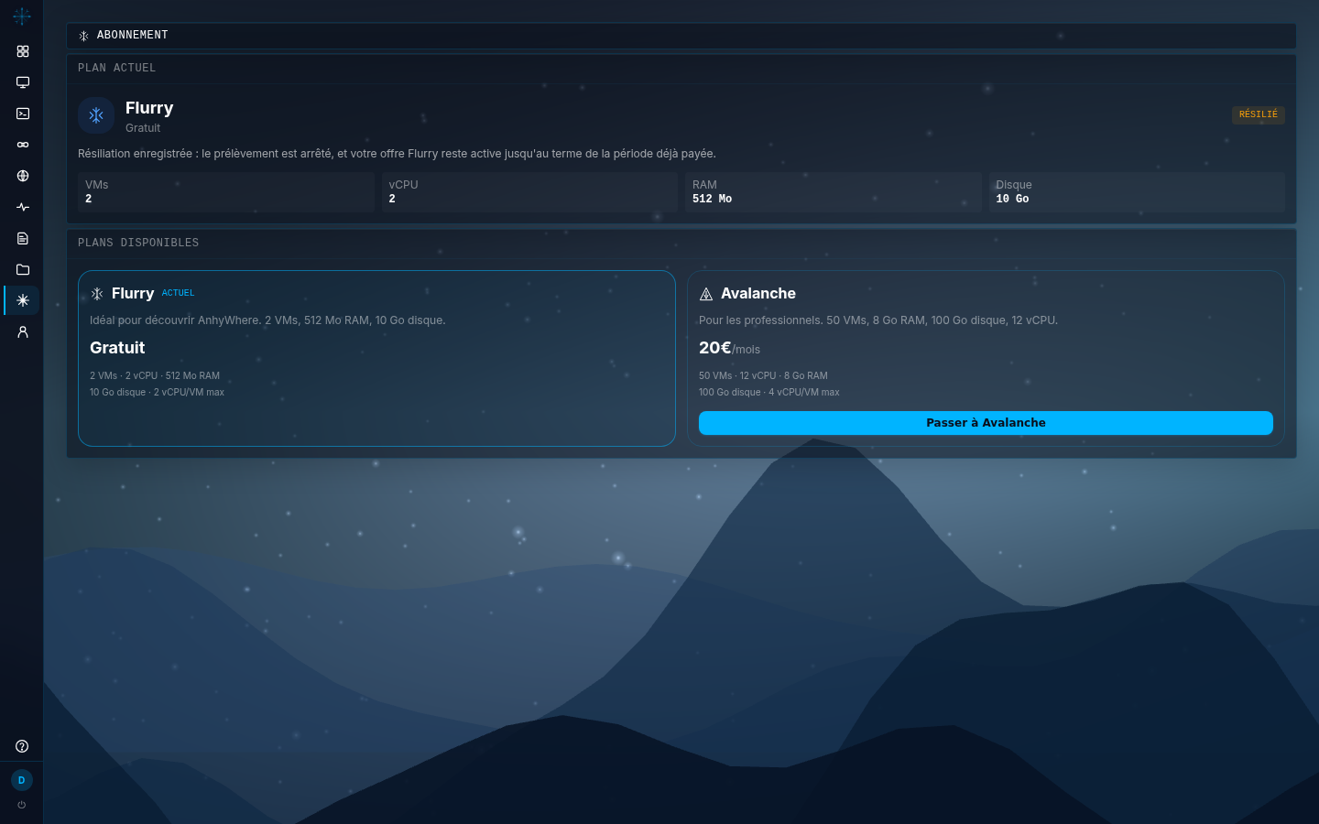Image resolution: width=1319 pixels, height=824 pixels.
Task: Click the power logout icon
Action: coord(22,805)
